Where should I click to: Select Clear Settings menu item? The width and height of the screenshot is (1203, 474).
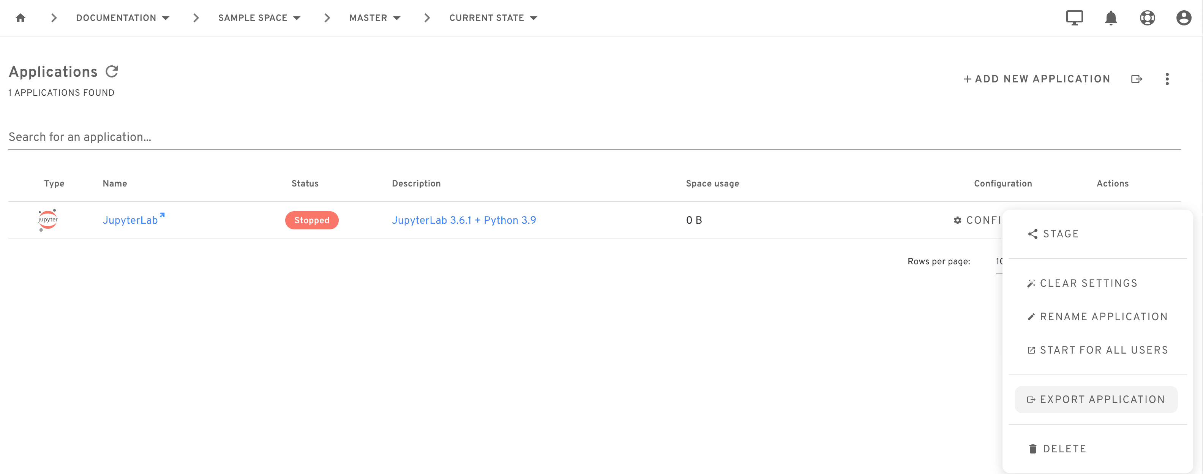(x=1082, y=283)
